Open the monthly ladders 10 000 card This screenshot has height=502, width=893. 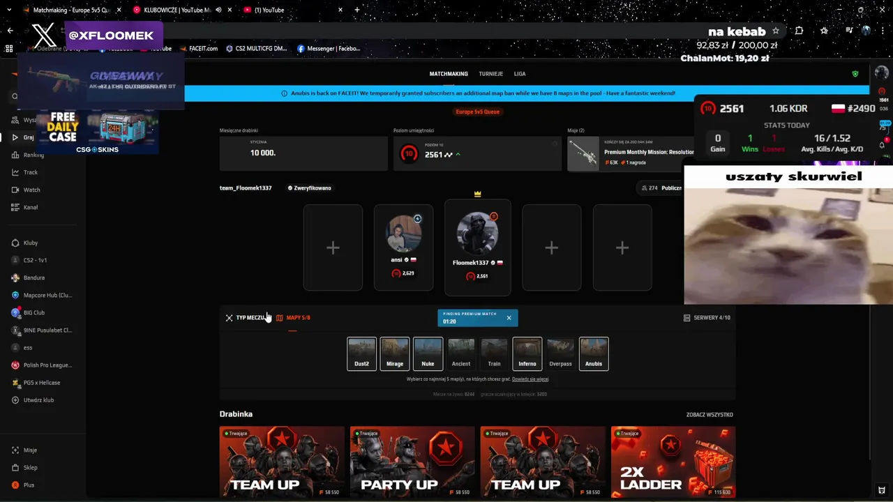pos(303,153)
